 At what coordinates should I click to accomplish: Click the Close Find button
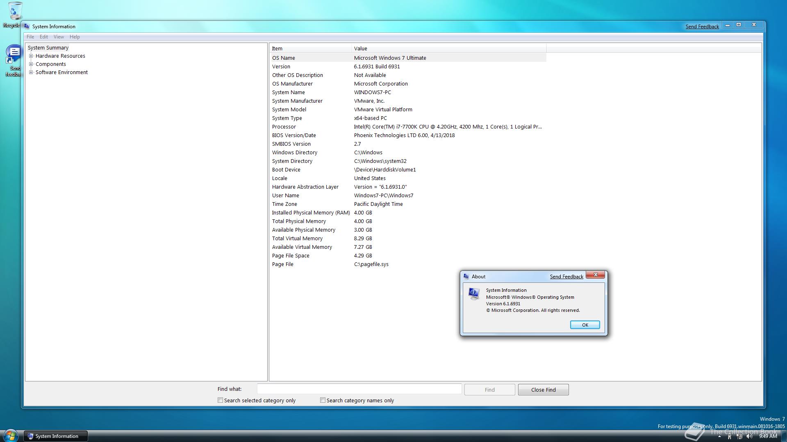(x=544, y=390)
